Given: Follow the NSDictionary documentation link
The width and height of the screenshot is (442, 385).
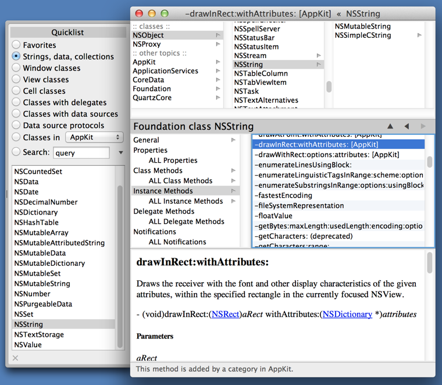Looking at the screenshot, I should (x=347, y=314).
